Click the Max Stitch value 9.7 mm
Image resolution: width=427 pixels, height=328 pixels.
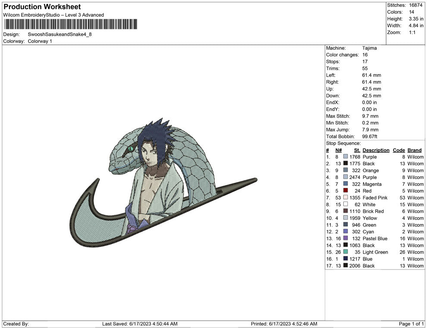click(370, 116)
